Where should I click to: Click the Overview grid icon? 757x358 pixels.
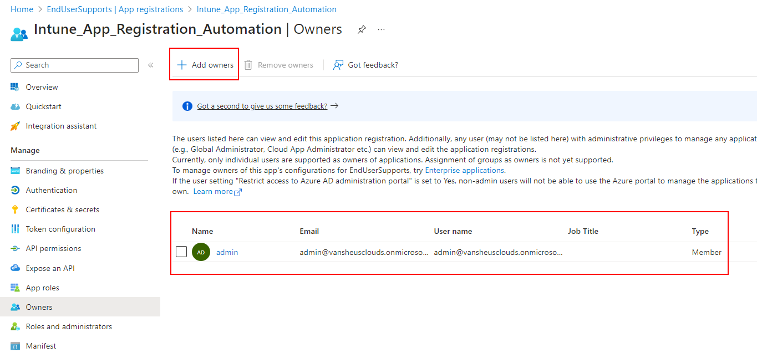(x=15, y=87)
